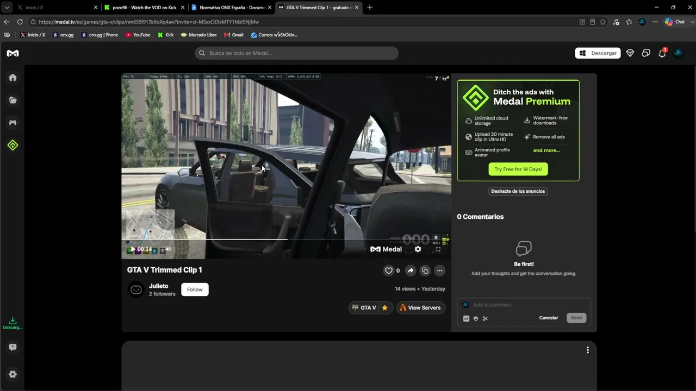Image resolution: width=696 pixels, height=391 pixels.
Task: Select the GTA V Trimmed Clip 1 tab
Action: (x=319, y=8)
